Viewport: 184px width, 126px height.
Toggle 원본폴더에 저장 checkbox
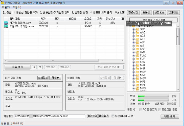pos(113,116)
